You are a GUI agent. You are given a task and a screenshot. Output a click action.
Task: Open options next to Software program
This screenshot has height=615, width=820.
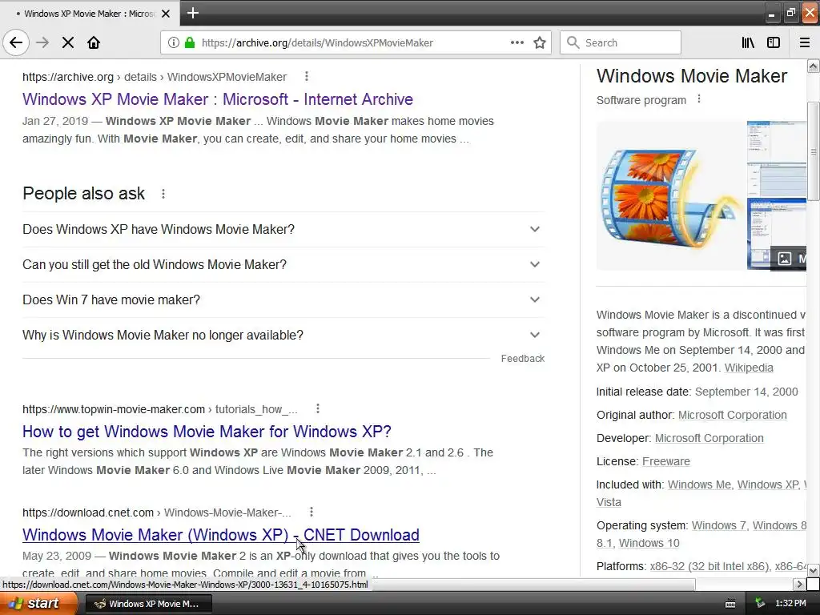698,98
